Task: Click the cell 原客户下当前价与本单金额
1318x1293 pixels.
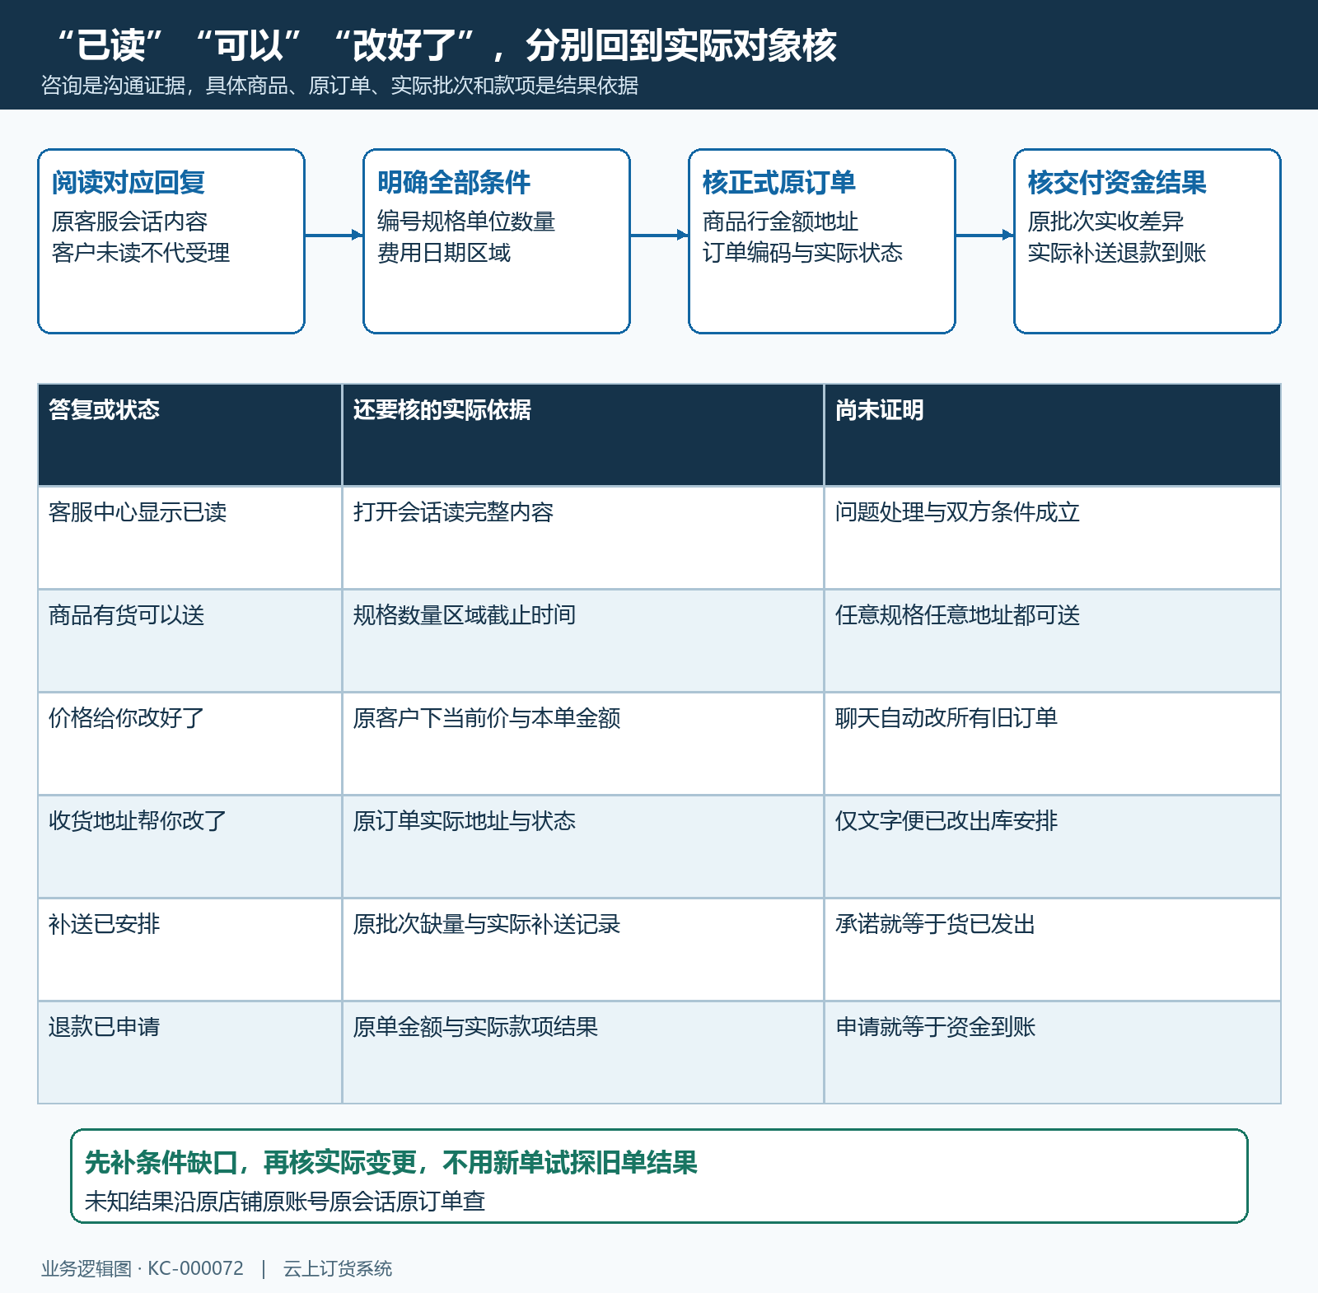Action: pyautogui.click(x=583, y=744)
